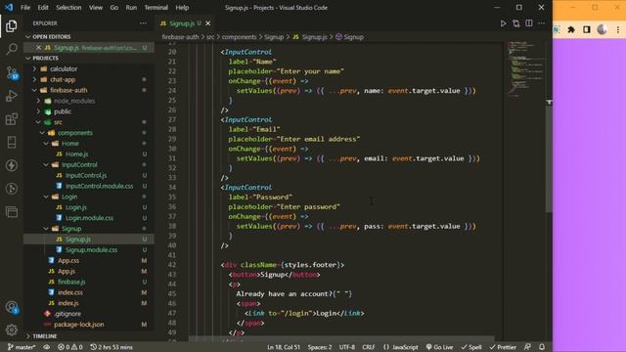The width and height of the screenshot is (626, 352).
Task: Open editor More Actions ellipsis
Action: 541,23
